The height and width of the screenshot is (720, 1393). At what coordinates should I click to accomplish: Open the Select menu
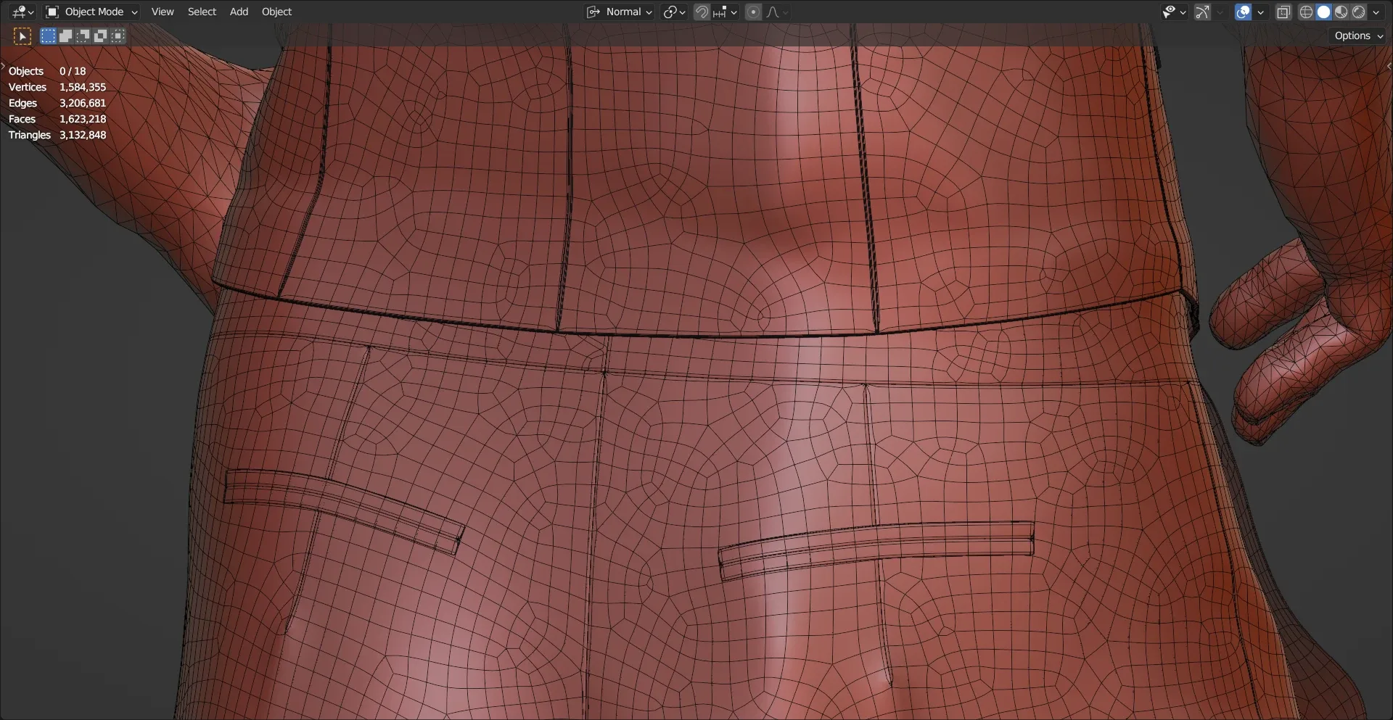pos(202,12)
